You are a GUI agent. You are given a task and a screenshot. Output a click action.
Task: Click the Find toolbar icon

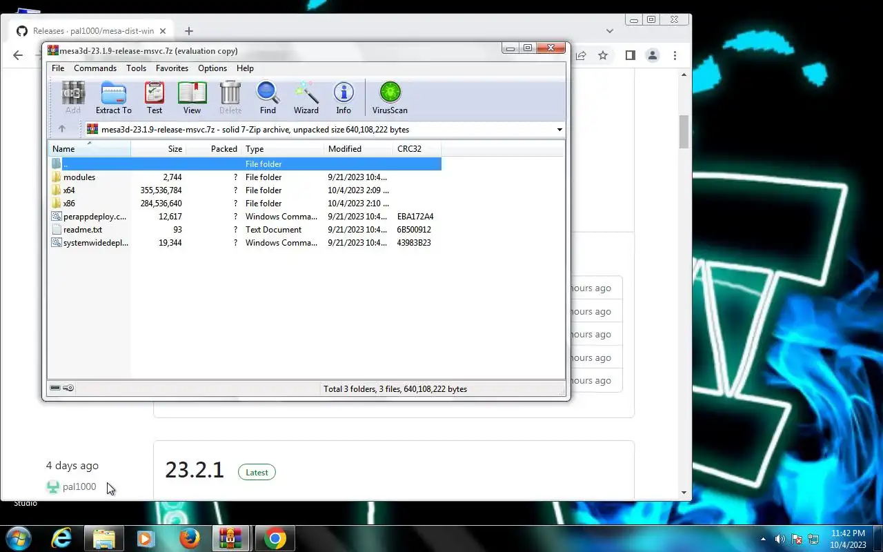268,97
